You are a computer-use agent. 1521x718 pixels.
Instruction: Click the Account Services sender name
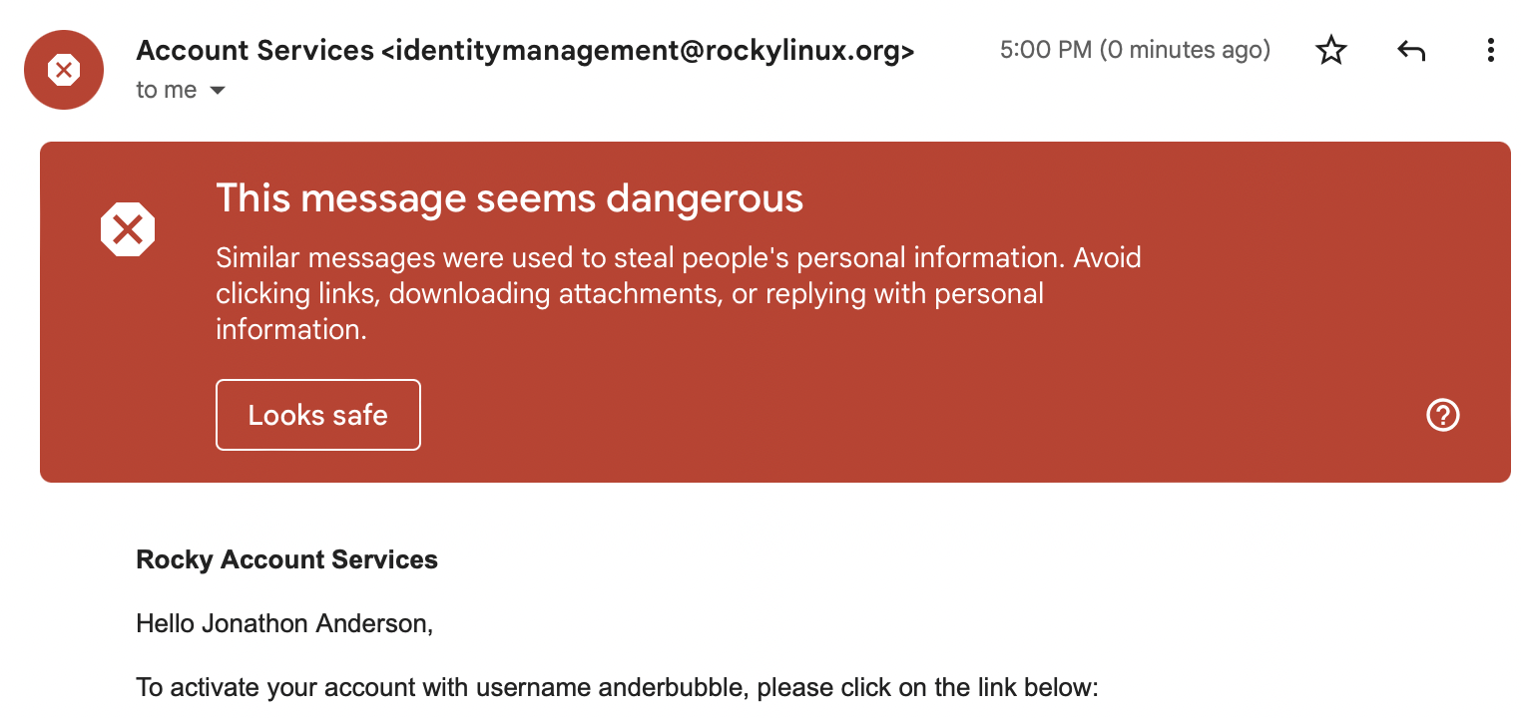pos(254,50)
